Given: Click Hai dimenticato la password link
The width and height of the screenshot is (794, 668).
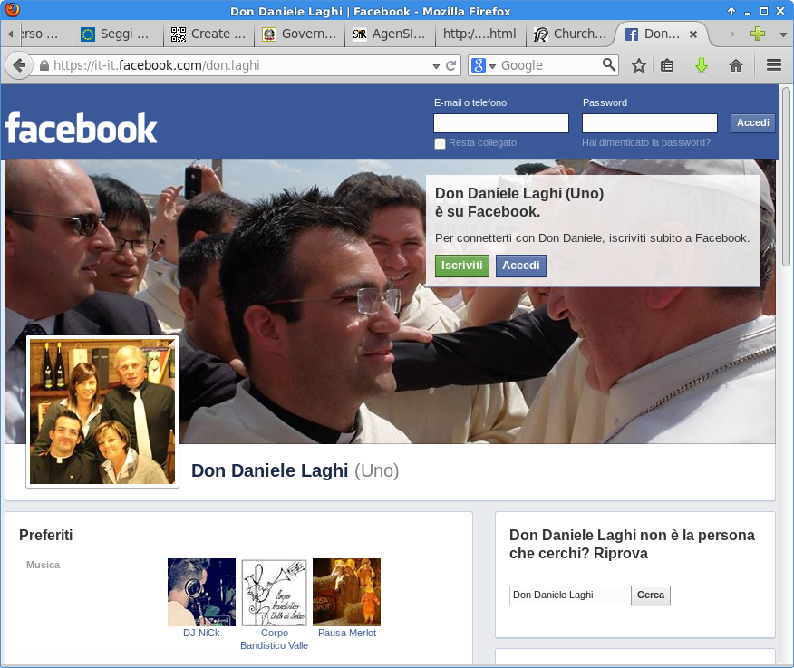Looking at the screenshot, I should 646,142.
